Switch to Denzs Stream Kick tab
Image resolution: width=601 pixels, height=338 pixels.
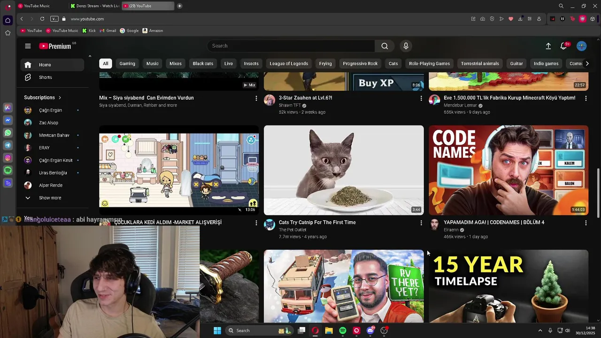[x=95, y=6]
